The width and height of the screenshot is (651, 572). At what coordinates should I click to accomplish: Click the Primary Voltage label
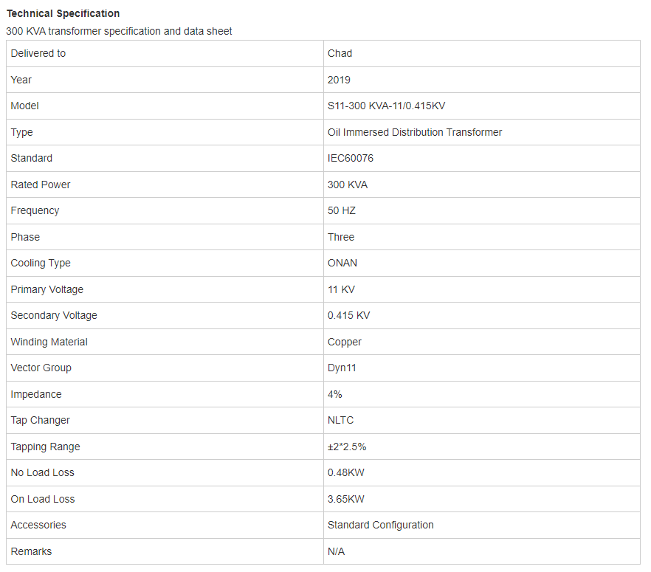click(x=47, y=289)
